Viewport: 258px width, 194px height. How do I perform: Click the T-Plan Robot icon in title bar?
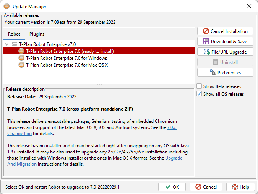pos(6,6)
